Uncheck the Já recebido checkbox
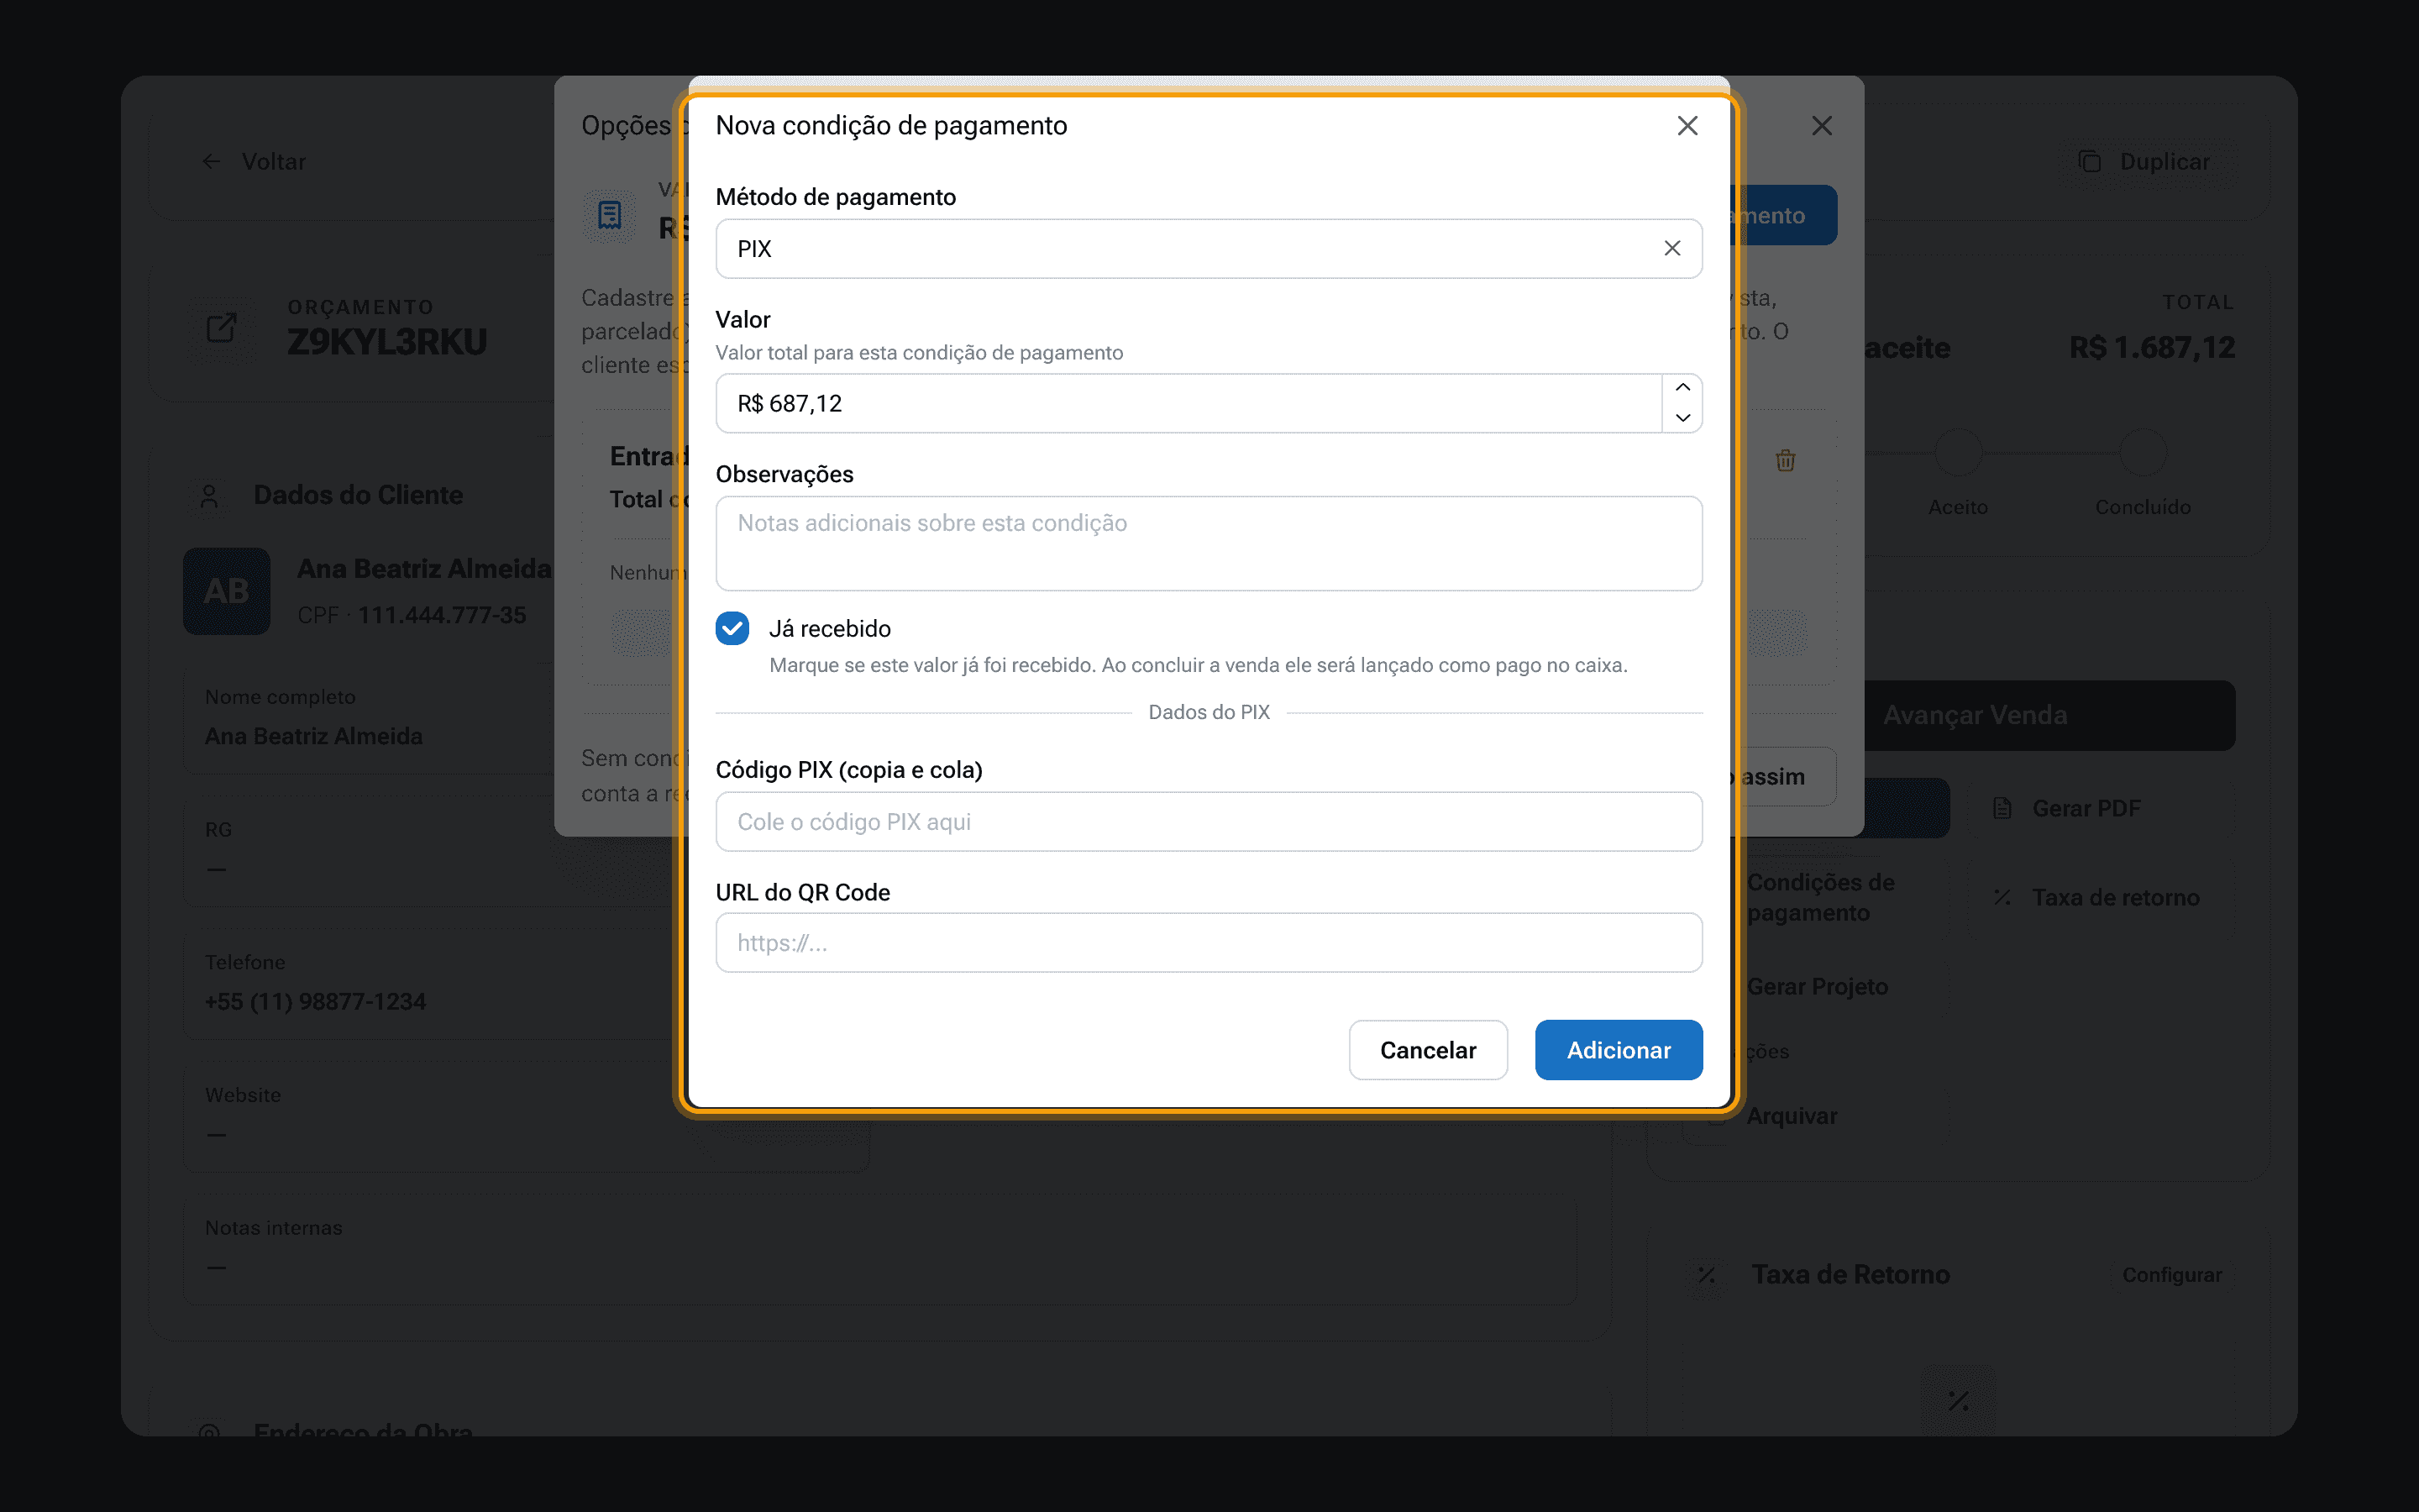2419x1512 pixels. coord(732,628)
